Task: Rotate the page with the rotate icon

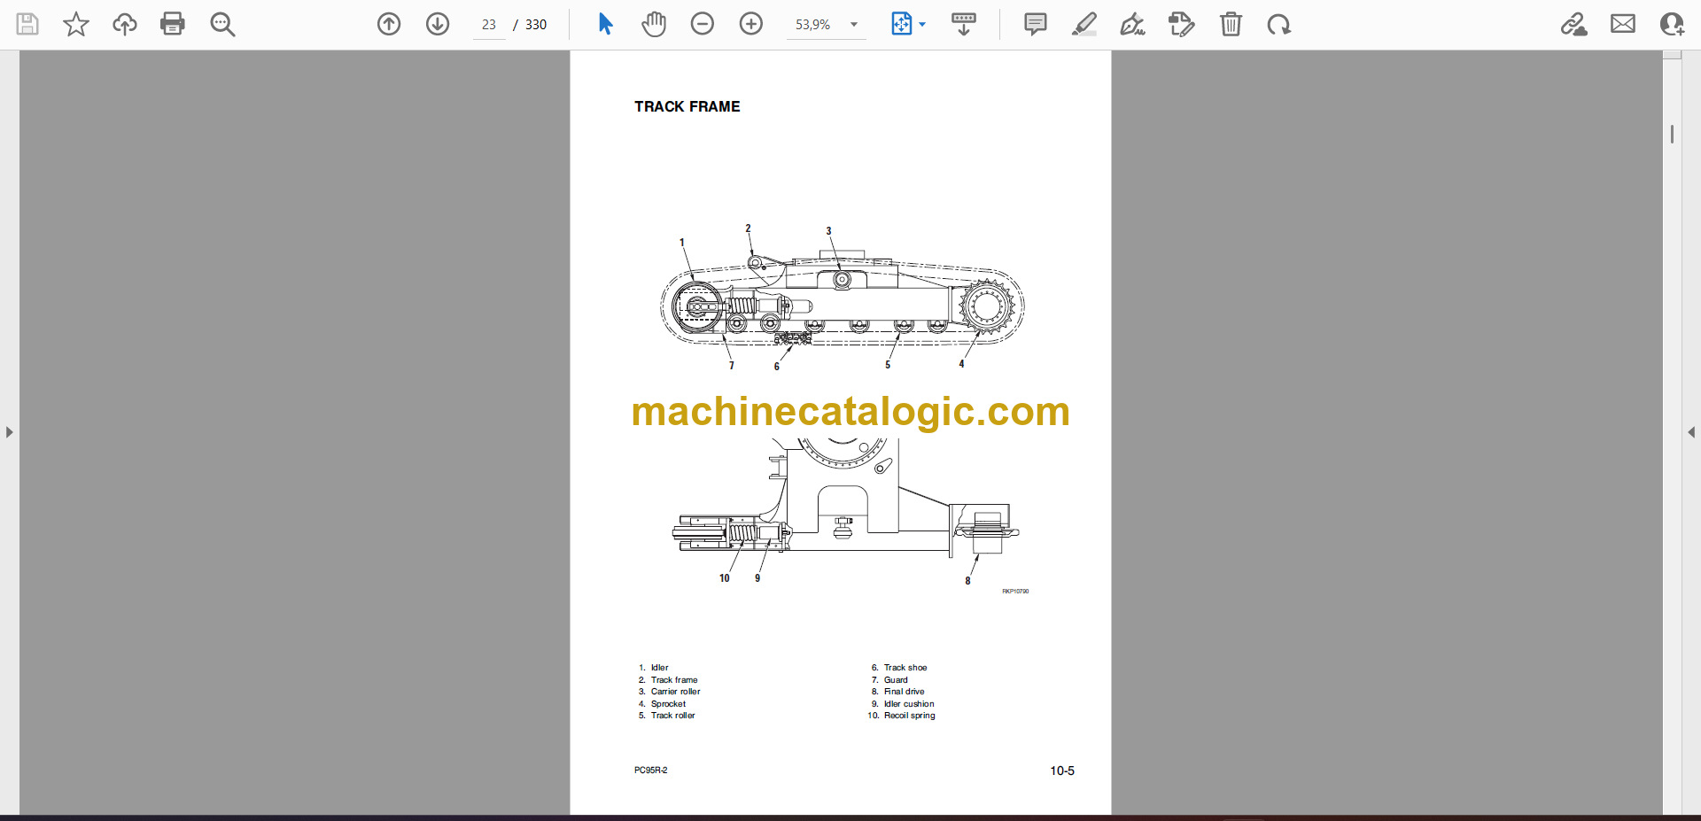Action: coord(1278,24)
